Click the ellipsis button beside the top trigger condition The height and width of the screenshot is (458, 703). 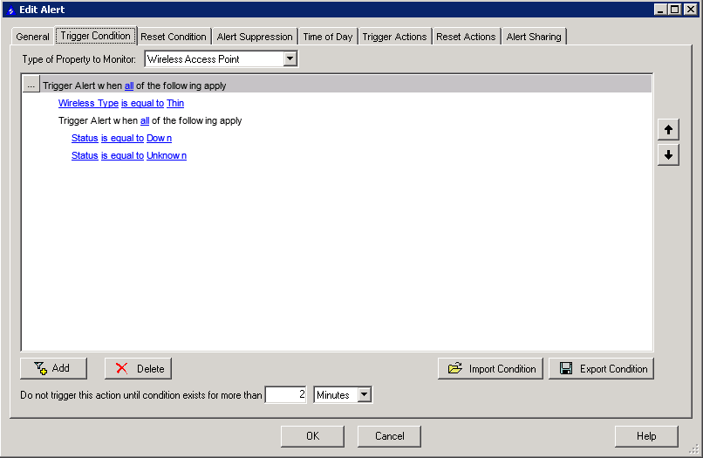click(x=31, y=85)
